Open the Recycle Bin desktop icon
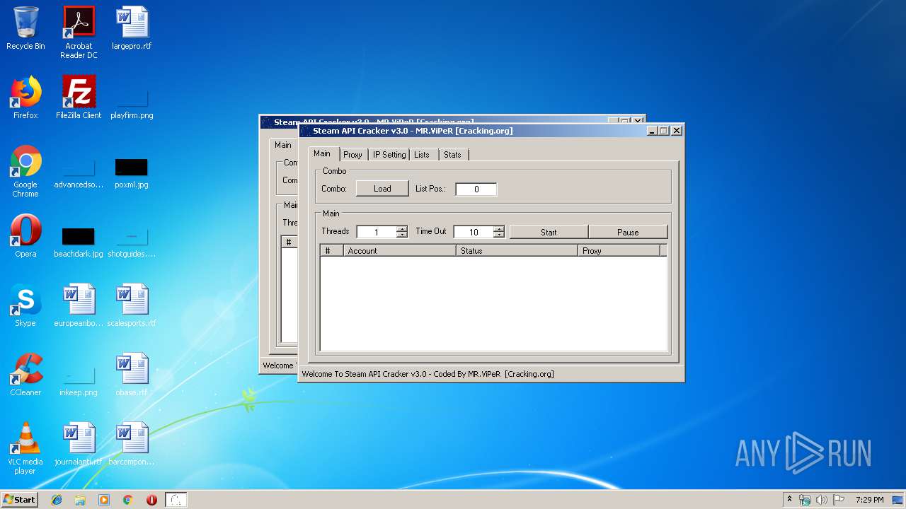 click(x=25, y=28)
